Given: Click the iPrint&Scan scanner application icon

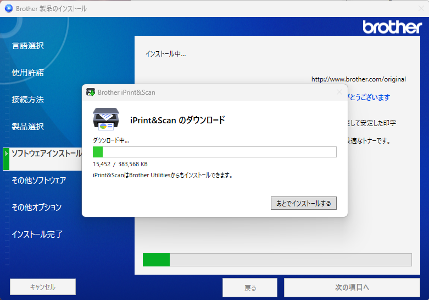Looking at the screenshot, I should pyautogui.click(x=106, y=119).
